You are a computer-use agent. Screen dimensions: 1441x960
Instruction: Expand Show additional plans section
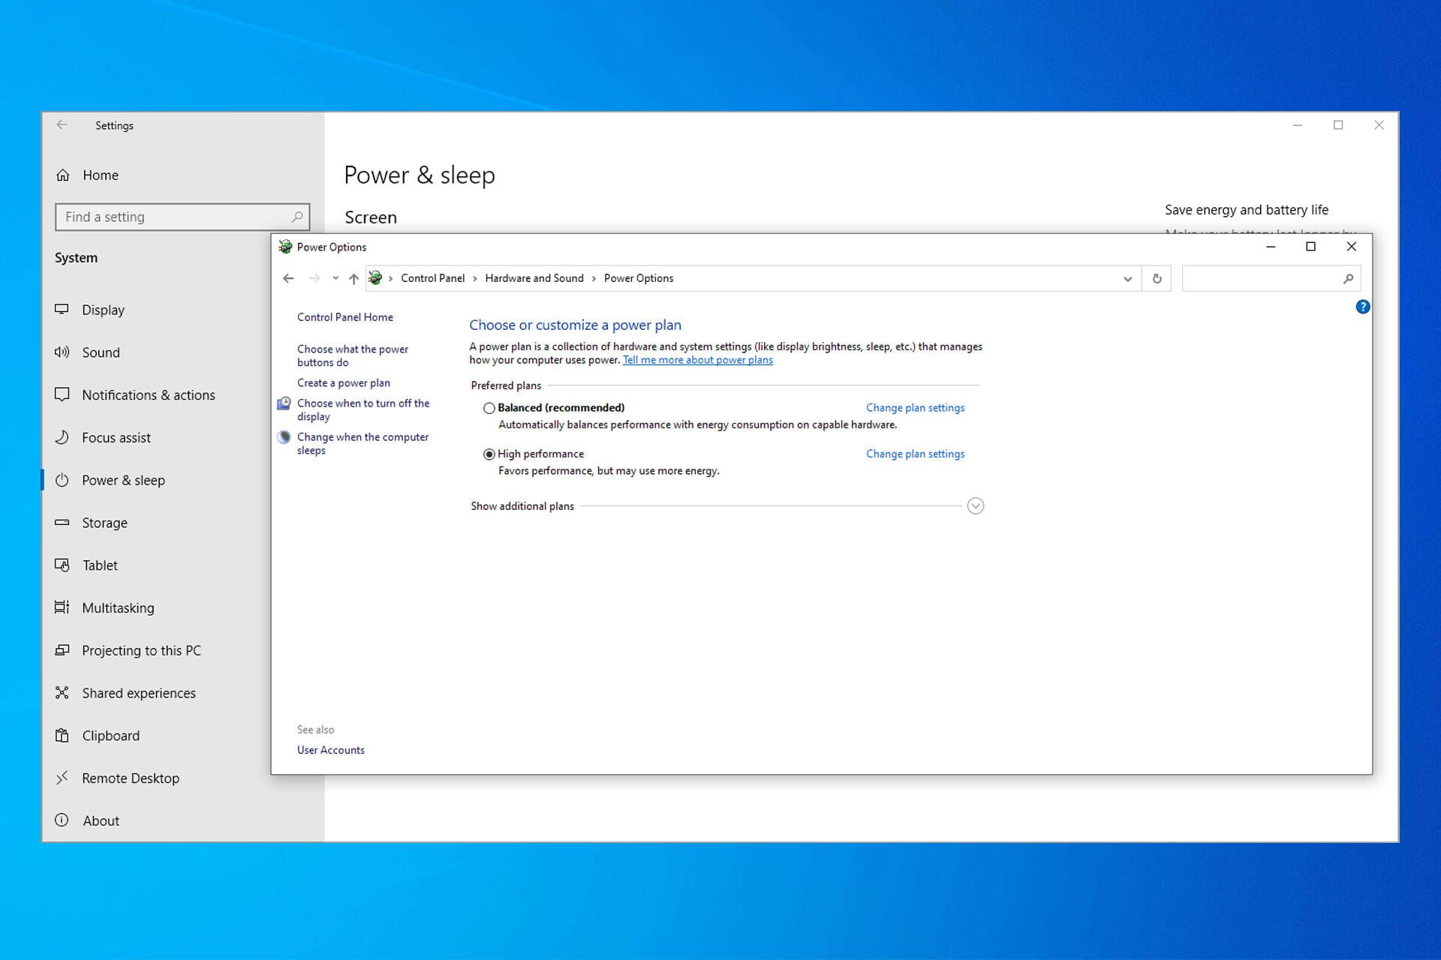[975, 506]
